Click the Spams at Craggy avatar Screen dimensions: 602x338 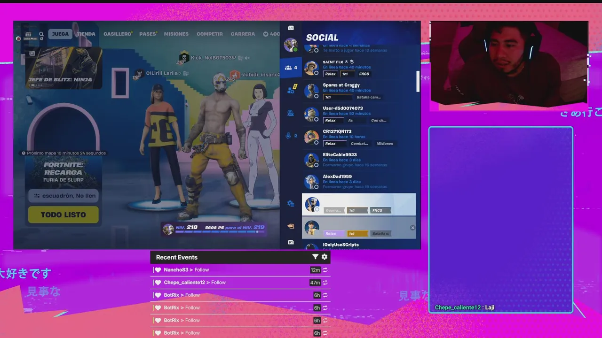click(311, 91)
